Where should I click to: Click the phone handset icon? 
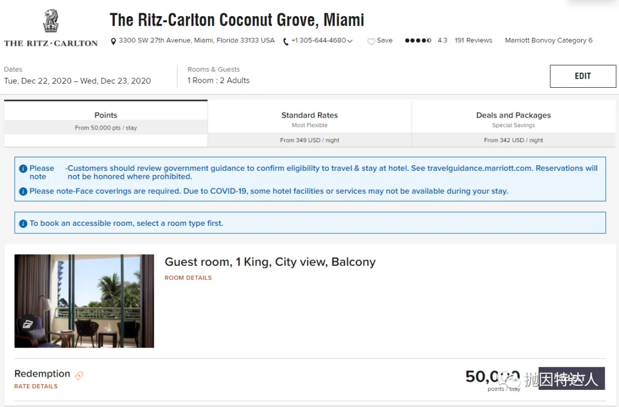click(286, 41)
